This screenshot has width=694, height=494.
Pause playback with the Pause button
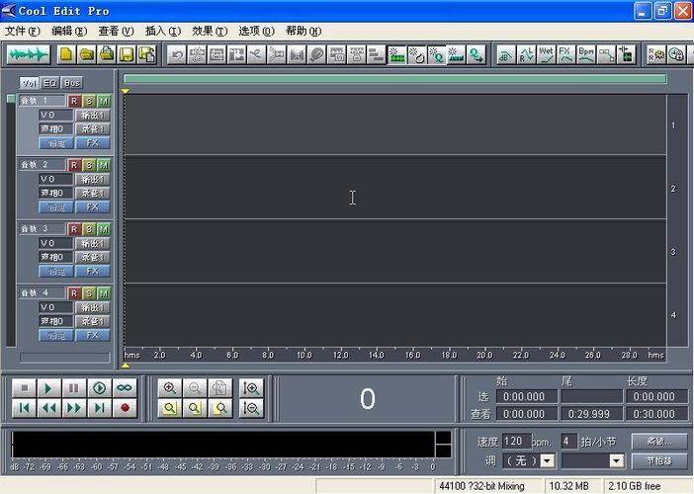coord(74,388)
